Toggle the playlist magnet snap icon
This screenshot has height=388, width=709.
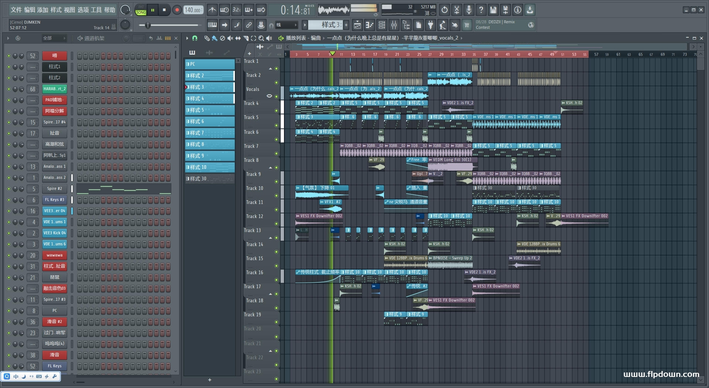[195, 38]
